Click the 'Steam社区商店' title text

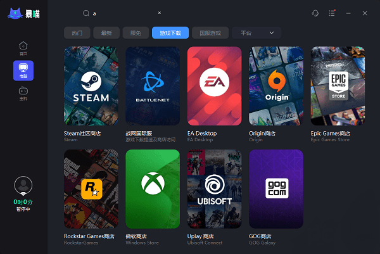82,133
